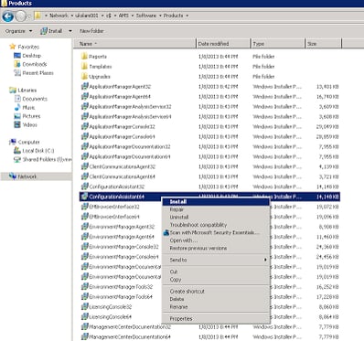The image size is (364, 341).
Task: Click the EnvironmentManagerAgent32 installer icon
Action: pyautogui.click(x=84, y=227)
